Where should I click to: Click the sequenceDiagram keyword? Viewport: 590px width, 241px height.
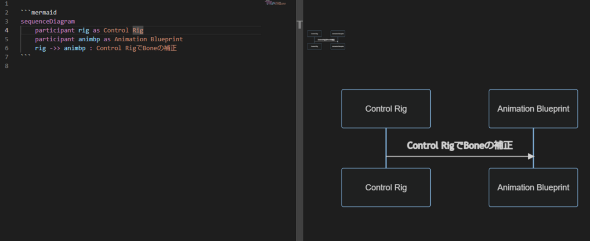(x=48, y=21)
